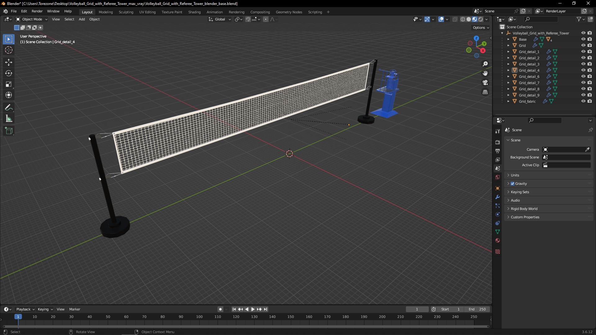Switch to the Shading workspace tab
Viewport: 596px width, 335px height.
pyautogui.click(x=194, y=12)
